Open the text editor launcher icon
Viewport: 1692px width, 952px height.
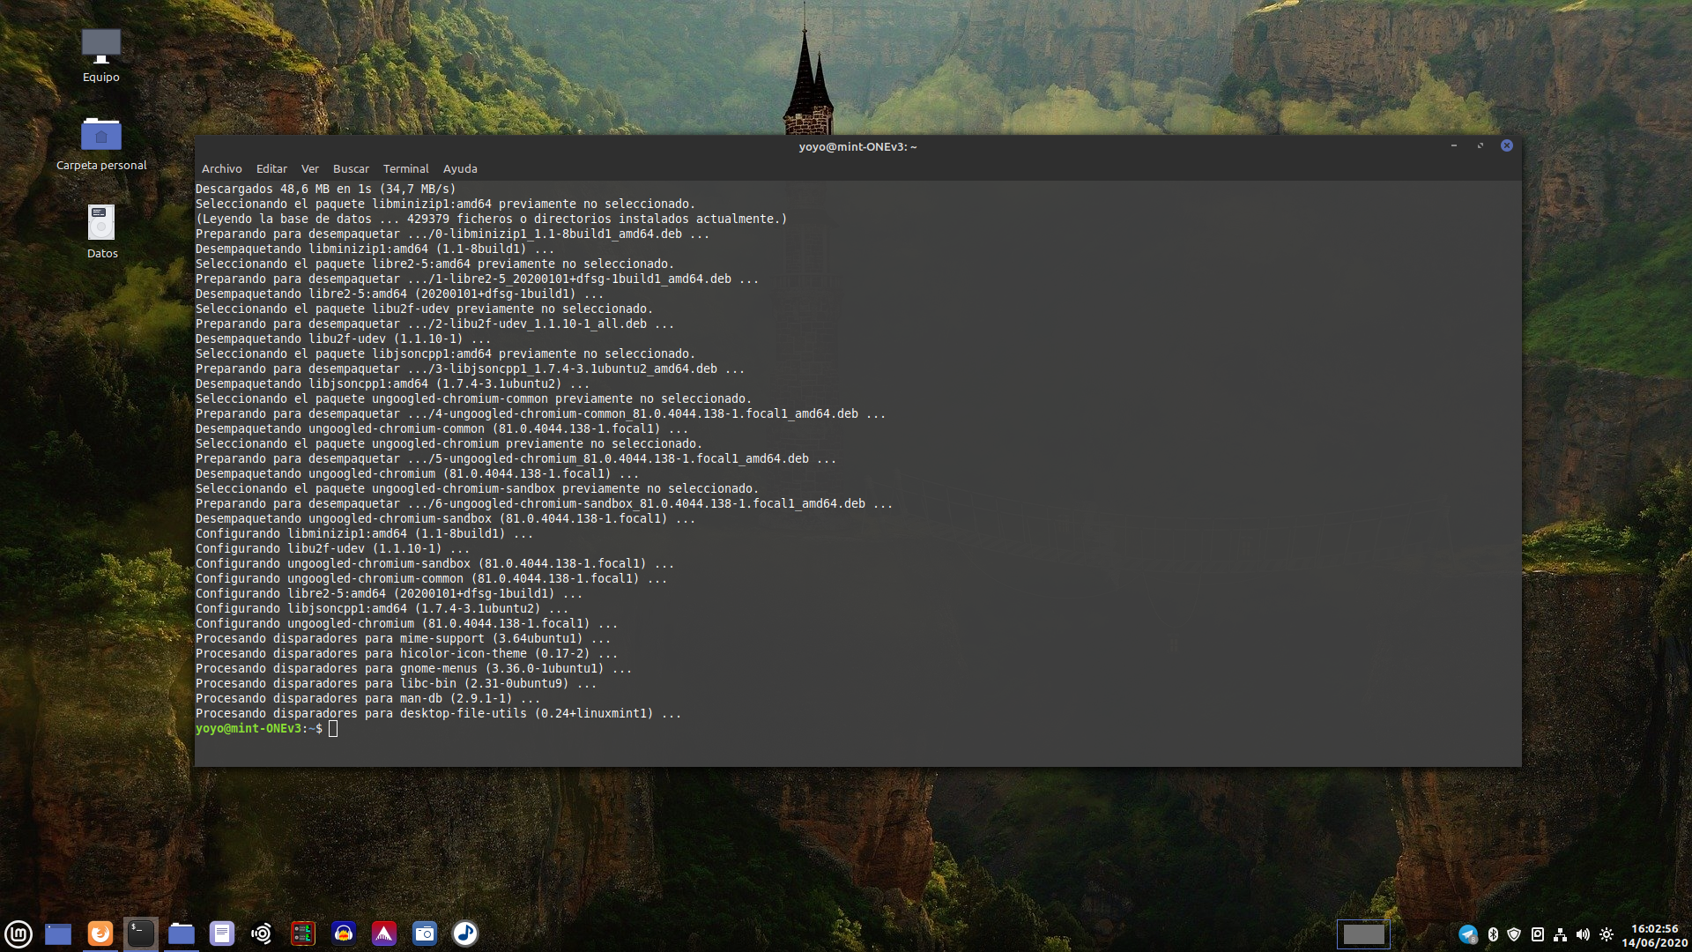click(222, 933)
